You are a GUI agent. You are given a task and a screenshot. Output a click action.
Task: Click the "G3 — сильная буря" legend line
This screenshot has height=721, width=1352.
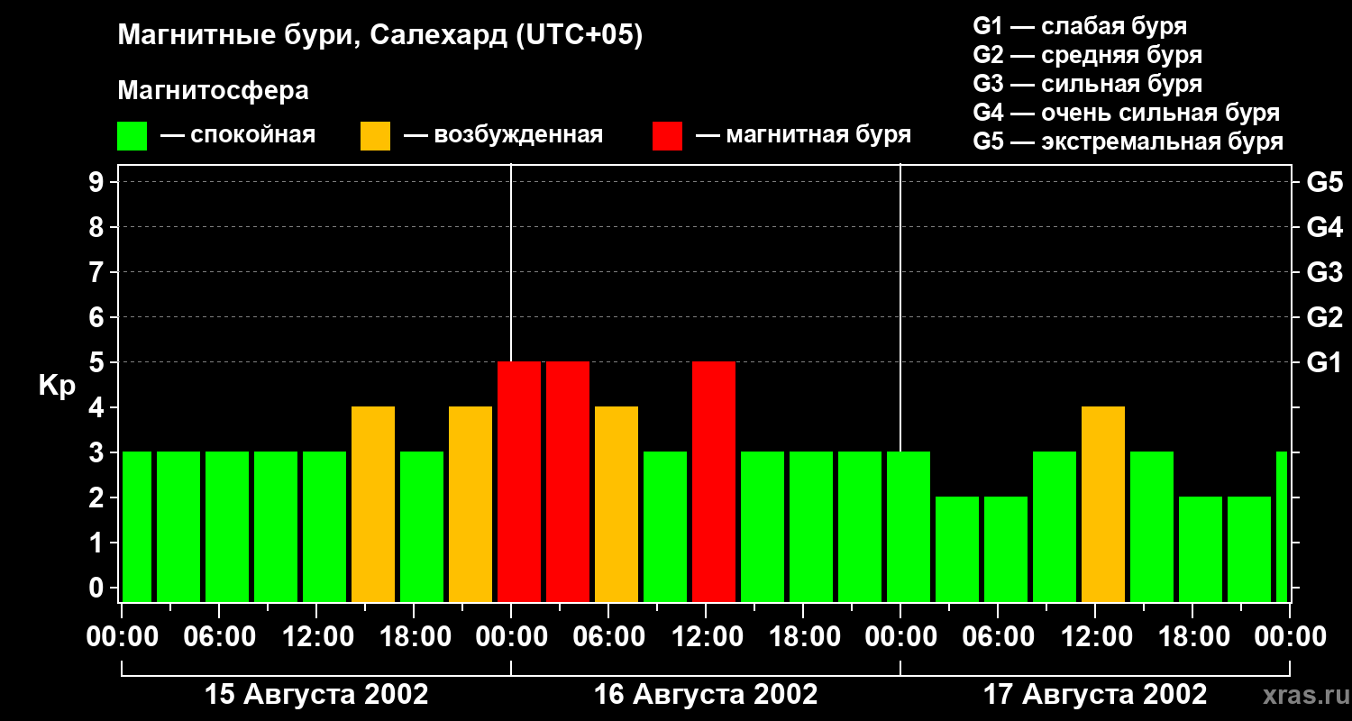click(1087, 84)
